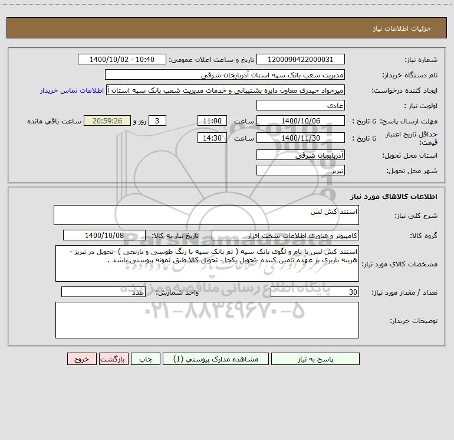454x440 pixels.
Task: Click delivery province field آذربایجان شرقی
Action: point(301,155)
